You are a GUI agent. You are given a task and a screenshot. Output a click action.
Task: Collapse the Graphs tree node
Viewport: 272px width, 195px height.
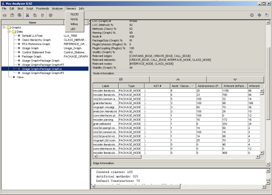click(x=4, y=27)
